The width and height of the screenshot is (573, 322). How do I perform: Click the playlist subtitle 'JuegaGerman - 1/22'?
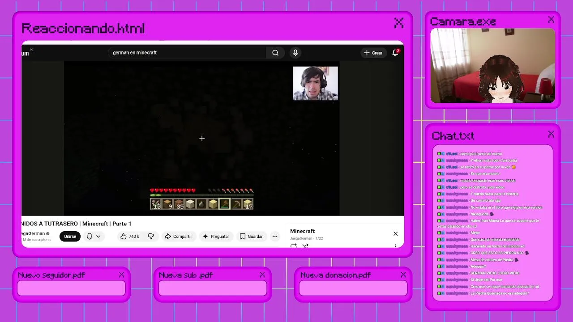coord(306,238)
